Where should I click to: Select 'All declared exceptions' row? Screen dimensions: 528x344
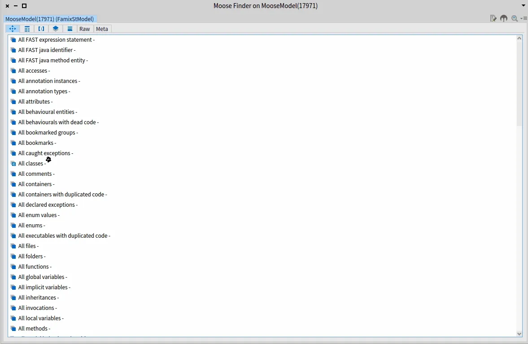(x=262, y=205)
